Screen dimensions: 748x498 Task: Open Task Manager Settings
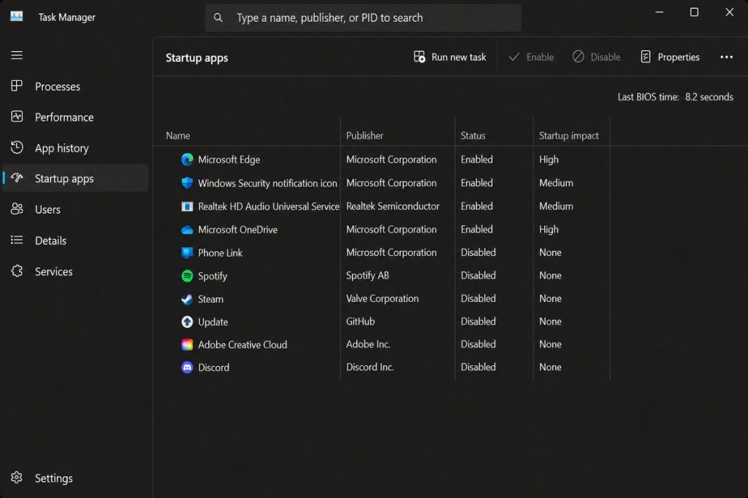(x=75, y=478)
